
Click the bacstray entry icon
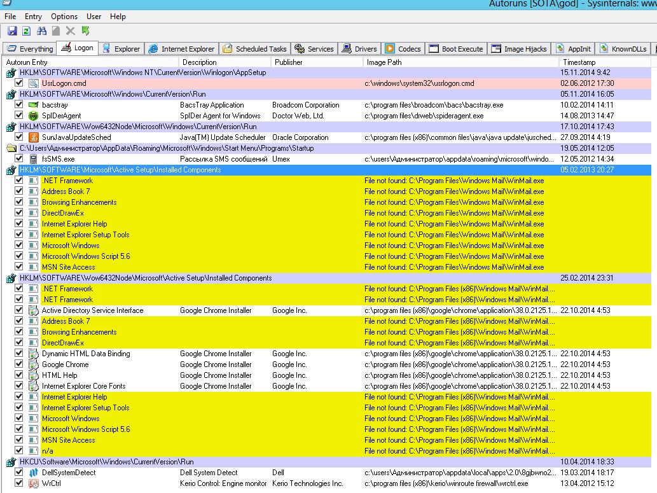pos(33,105)
